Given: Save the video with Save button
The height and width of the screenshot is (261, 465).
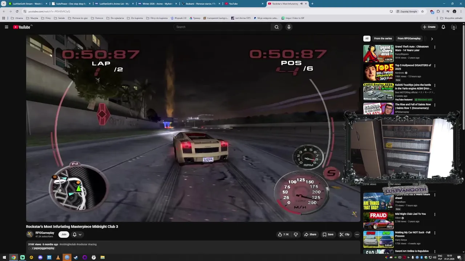Looking at the screenshot, I should coord(328,235).
